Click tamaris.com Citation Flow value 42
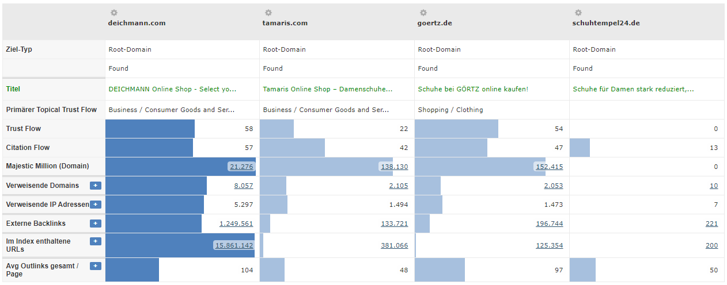 [x=404, y=148]
